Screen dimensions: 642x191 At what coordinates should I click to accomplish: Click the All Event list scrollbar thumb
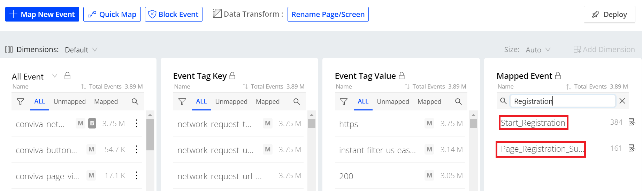pyautogui.click(x=150, y=134)
